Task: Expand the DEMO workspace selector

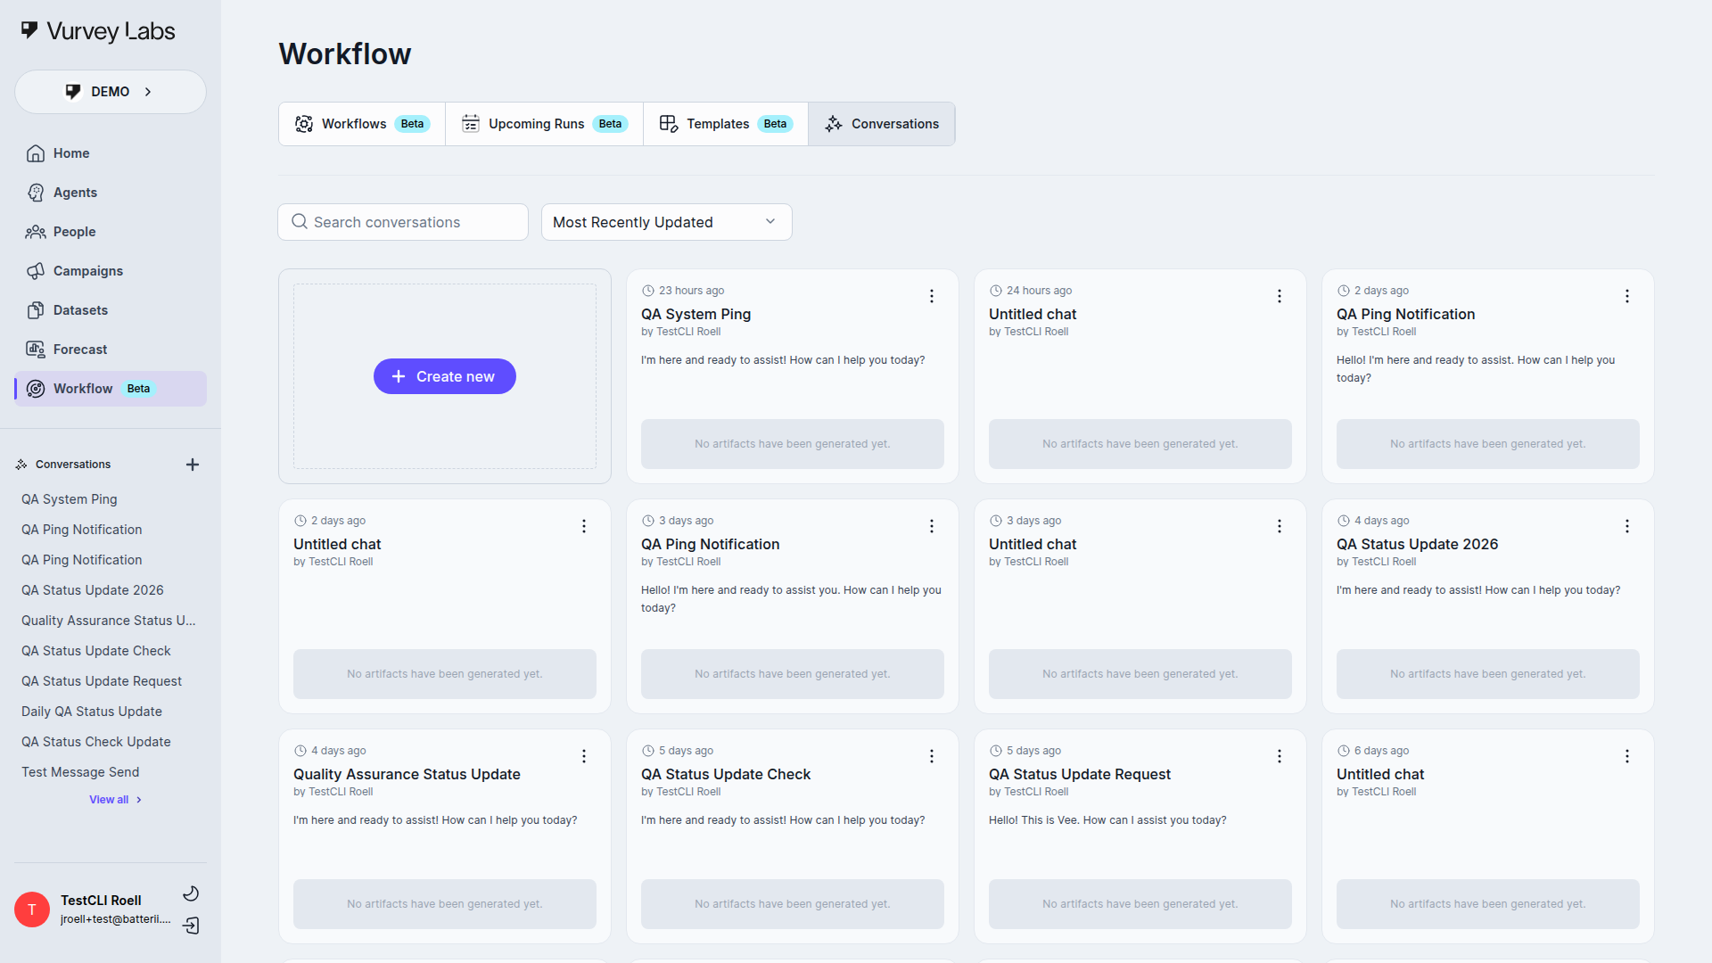Action: 110,91
